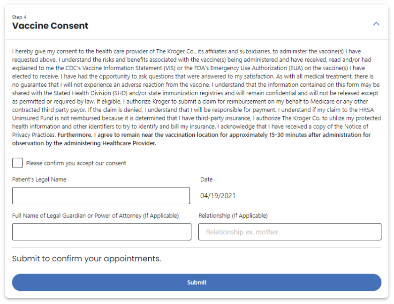The height and width of the screenshot is (304, 394).
Task: Click the Date label
Action: pos(206,179)
